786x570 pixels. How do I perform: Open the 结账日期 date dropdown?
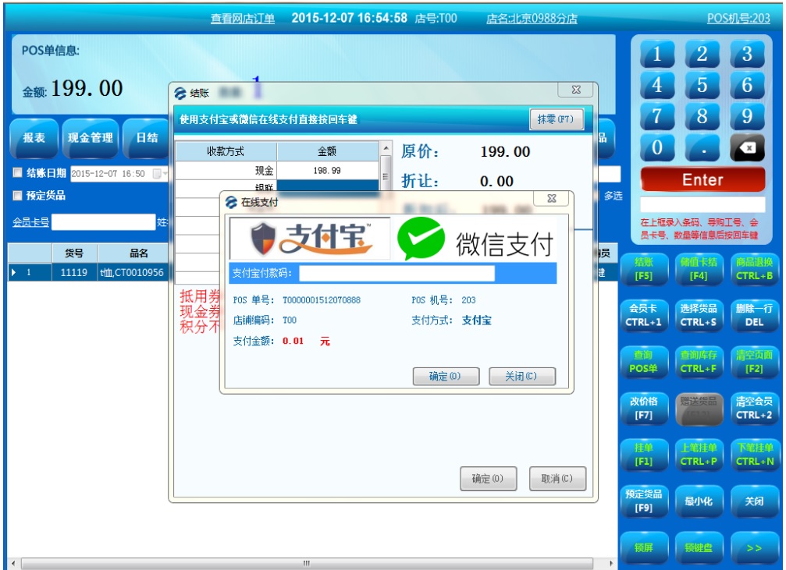tap(159, 173)
